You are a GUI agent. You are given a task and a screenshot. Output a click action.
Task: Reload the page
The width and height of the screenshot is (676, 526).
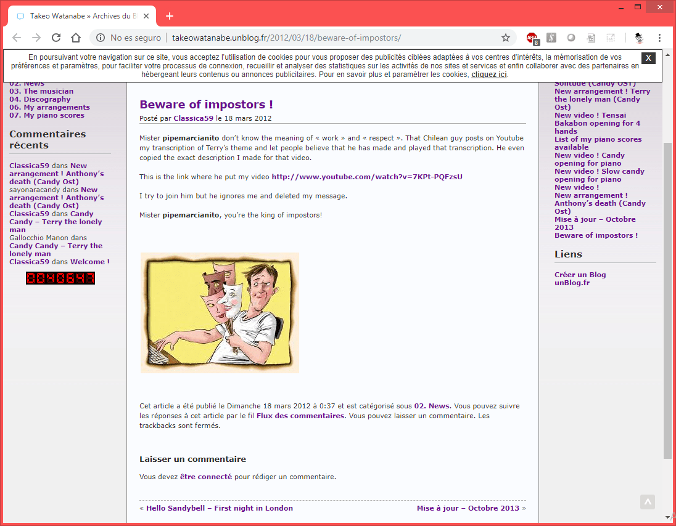(56, 38)
